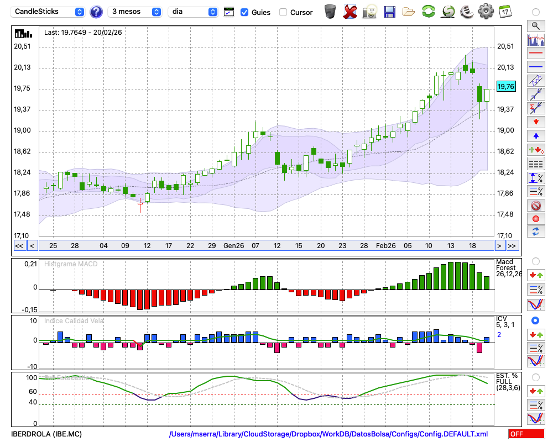Uncheck the Guies checkbox
Screen dimensions: 553x442
[x=245, y=12]
